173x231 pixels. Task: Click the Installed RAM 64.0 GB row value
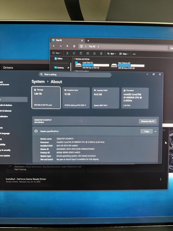(67, 146)
